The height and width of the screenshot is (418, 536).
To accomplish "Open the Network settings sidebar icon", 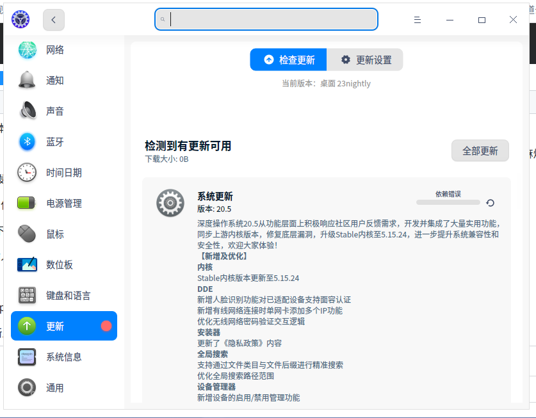I will coord(26,49).
